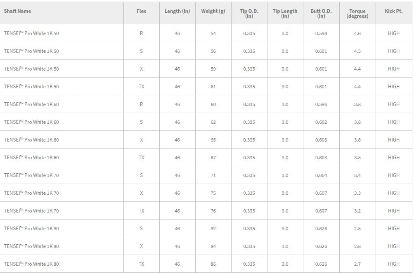Select the Tip Length (in) header
414x274 pixels.
point(285,14)
